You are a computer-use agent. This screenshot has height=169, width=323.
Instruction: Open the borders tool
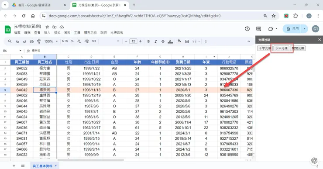click(187, 41)
